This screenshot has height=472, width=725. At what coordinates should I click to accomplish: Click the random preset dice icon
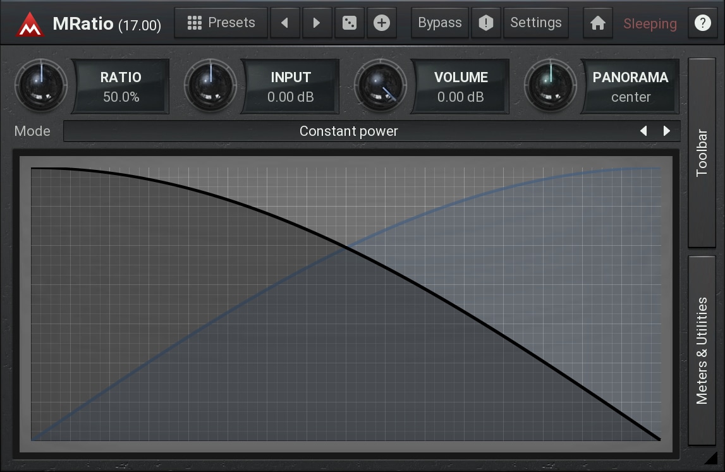(349, 23)
